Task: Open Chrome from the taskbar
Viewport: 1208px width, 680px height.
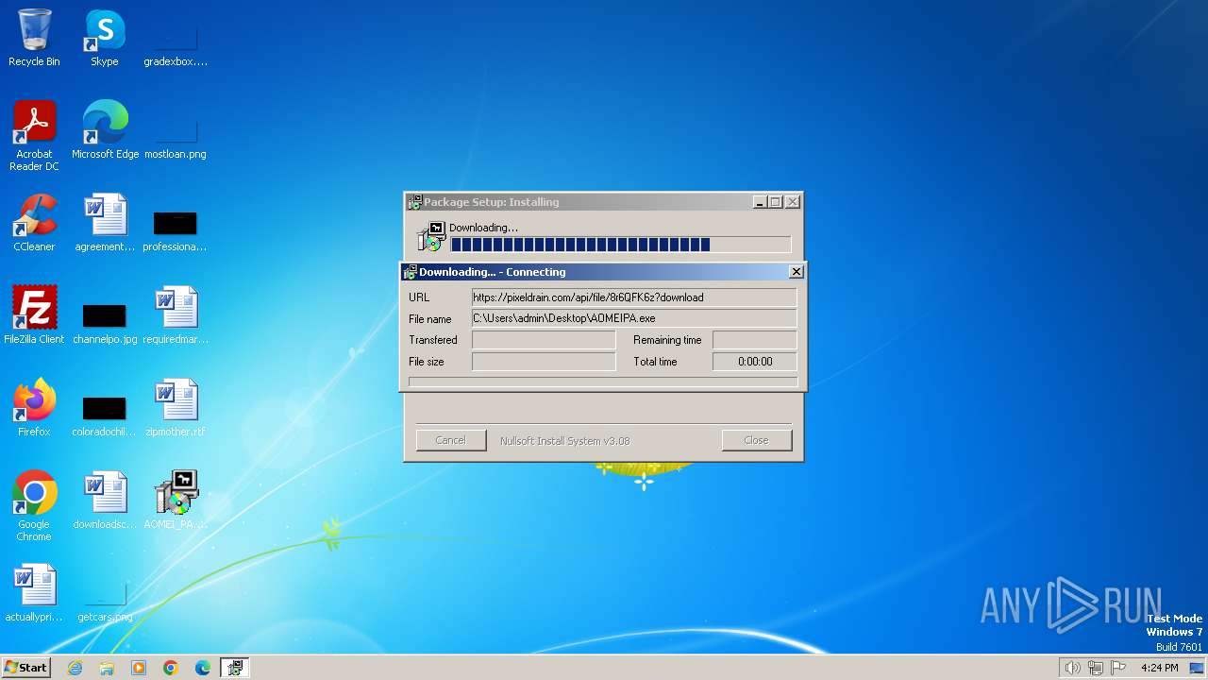Action: pyautogui.click(x=171, y=668)
